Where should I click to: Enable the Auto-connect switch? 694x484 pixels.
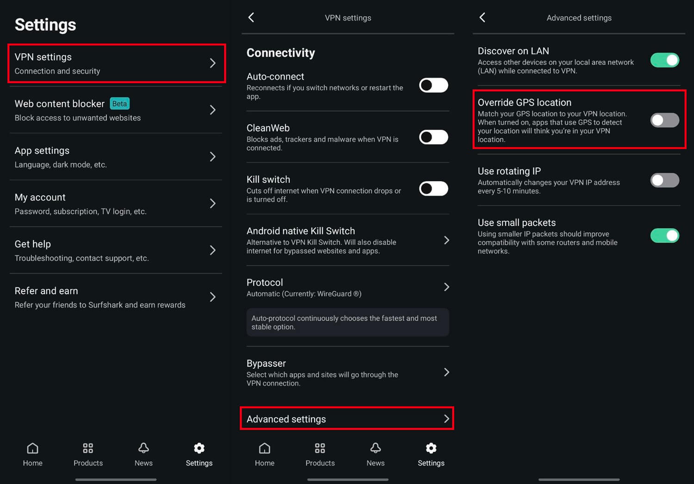[433, 86]
